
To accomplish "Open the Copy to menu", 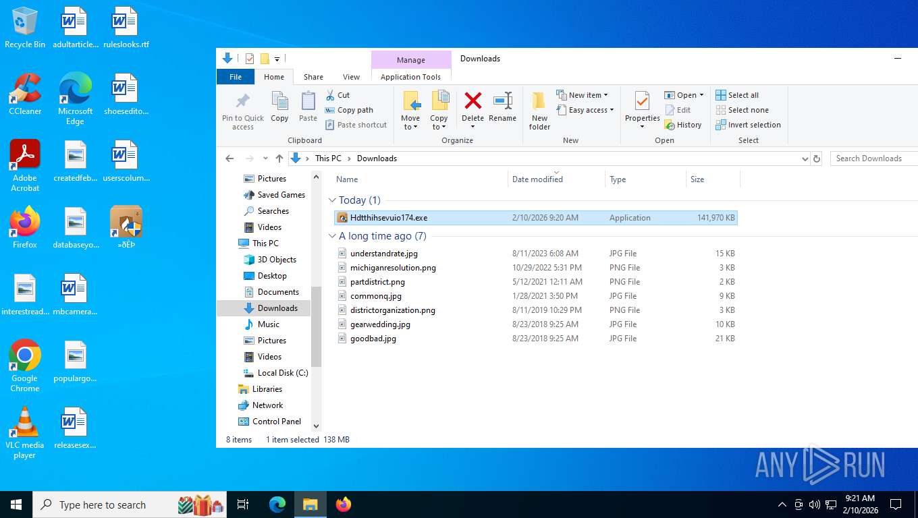I will pyautogui.click(x=439, y=111).
